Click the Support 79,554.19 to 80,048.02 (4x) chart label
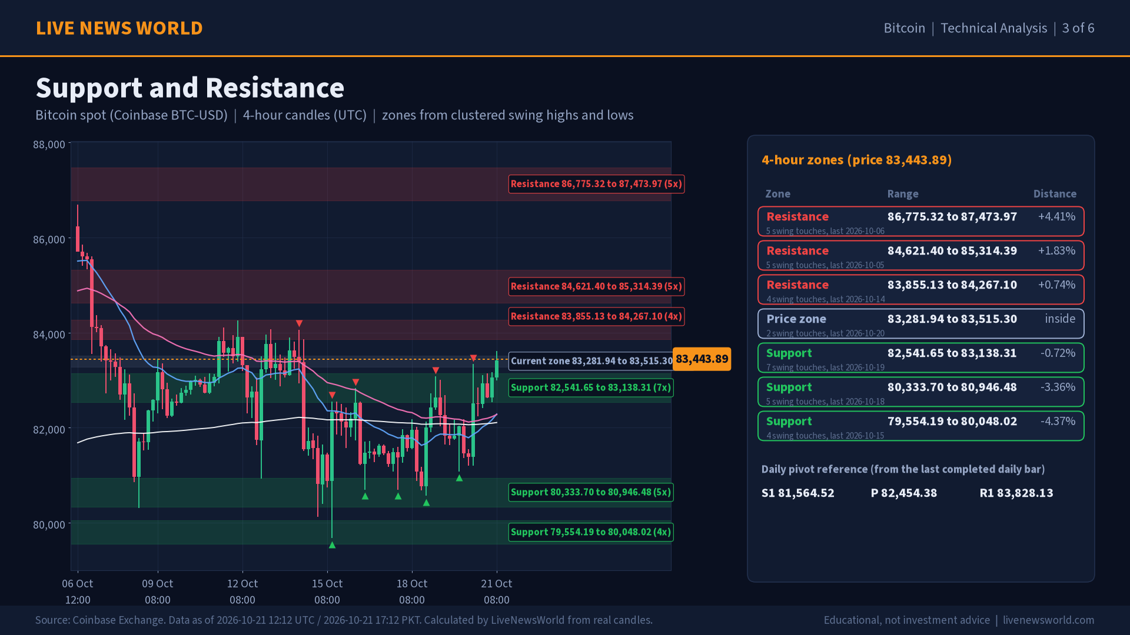Screen dimensions: 1130x635 click(591, 533)
